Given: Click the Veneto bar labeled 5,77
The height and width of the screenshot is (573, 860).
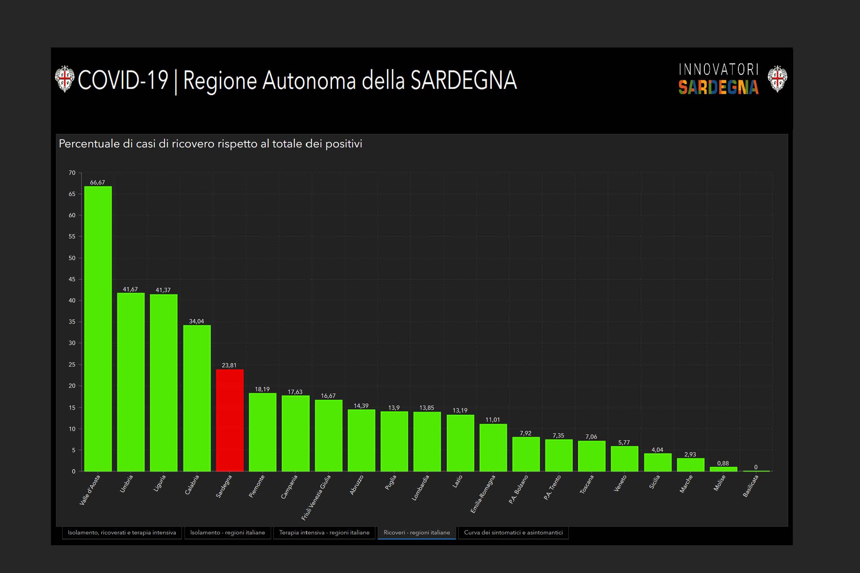Looking at the screenshot, I should coord(624,459).
